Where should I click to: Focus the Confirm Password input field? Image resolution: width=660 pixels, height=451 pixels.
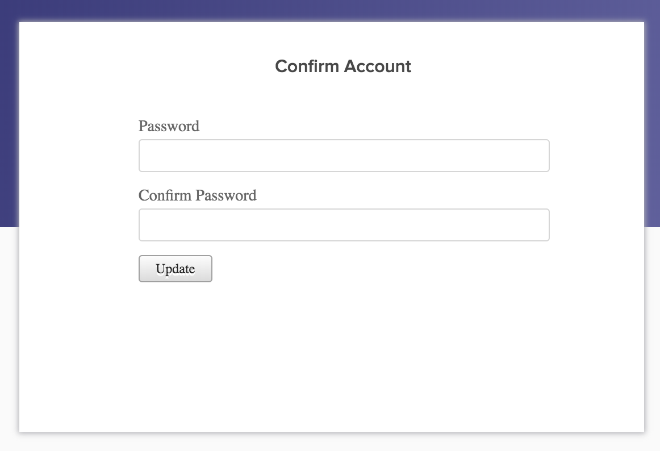point(344,225)
